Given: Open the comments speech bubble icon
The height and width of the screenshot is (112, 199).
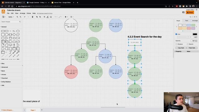Looking at the screenshot, I should click(x=183, y=12).
